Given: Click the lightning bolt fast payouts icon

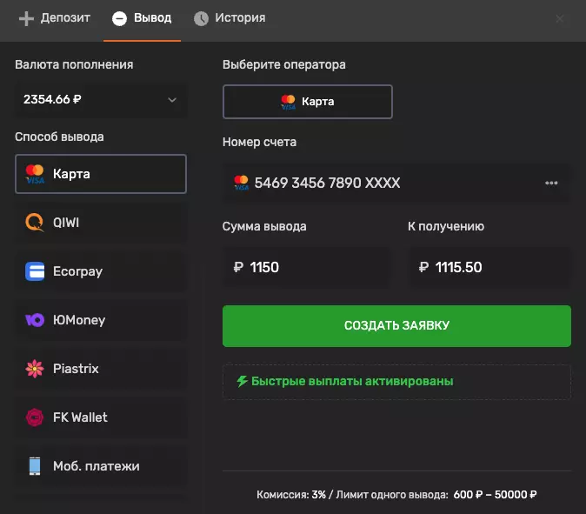Looking at the screenshot, I should click(242, 381).
